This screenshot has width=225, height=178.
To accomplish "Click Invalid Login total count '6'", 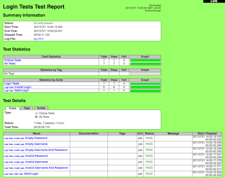I will tap(104, 87).
